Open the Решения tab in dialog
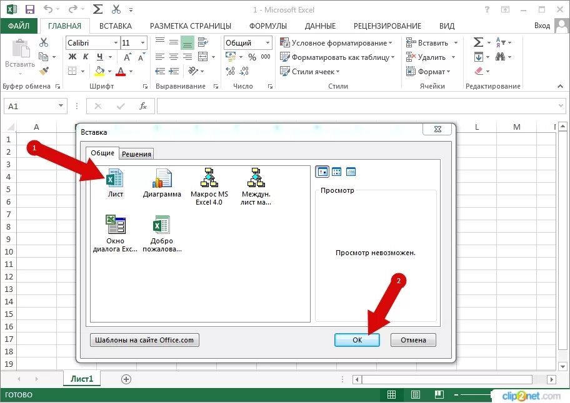Viewport: 570px width, 403px height. tap(136, 154)
